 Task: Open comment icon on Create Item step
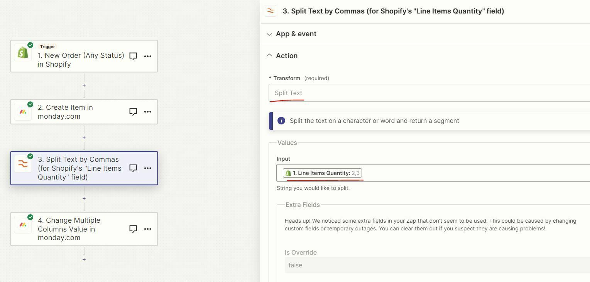tap(133, 112)
